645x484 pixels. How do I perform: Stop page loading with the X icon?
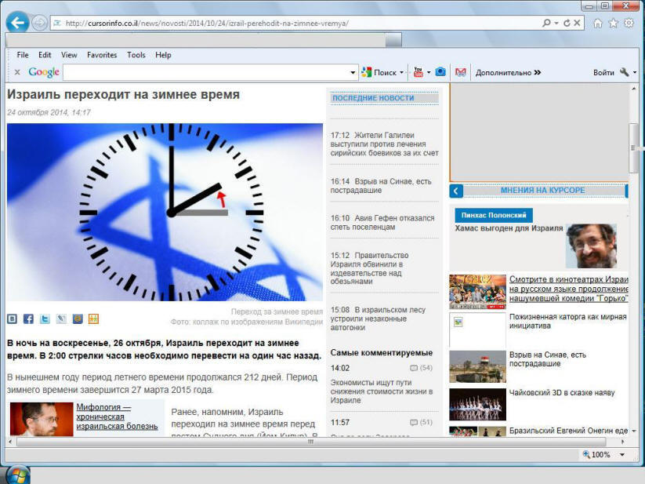(x=577, y=23)
